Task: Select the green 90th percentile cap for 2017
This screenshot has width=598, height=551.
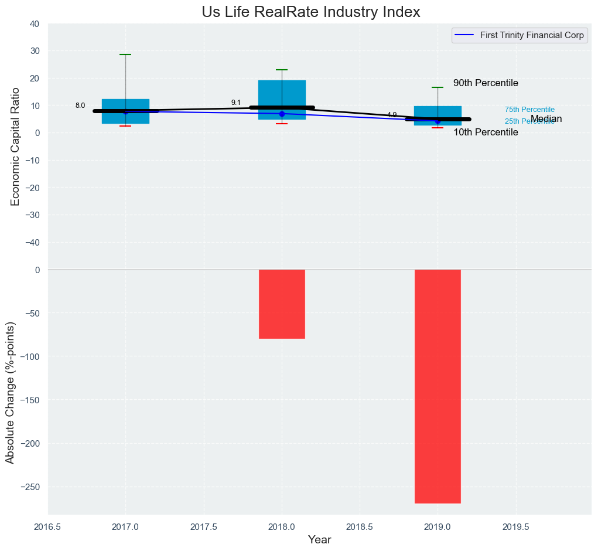Action: (125, 55)
